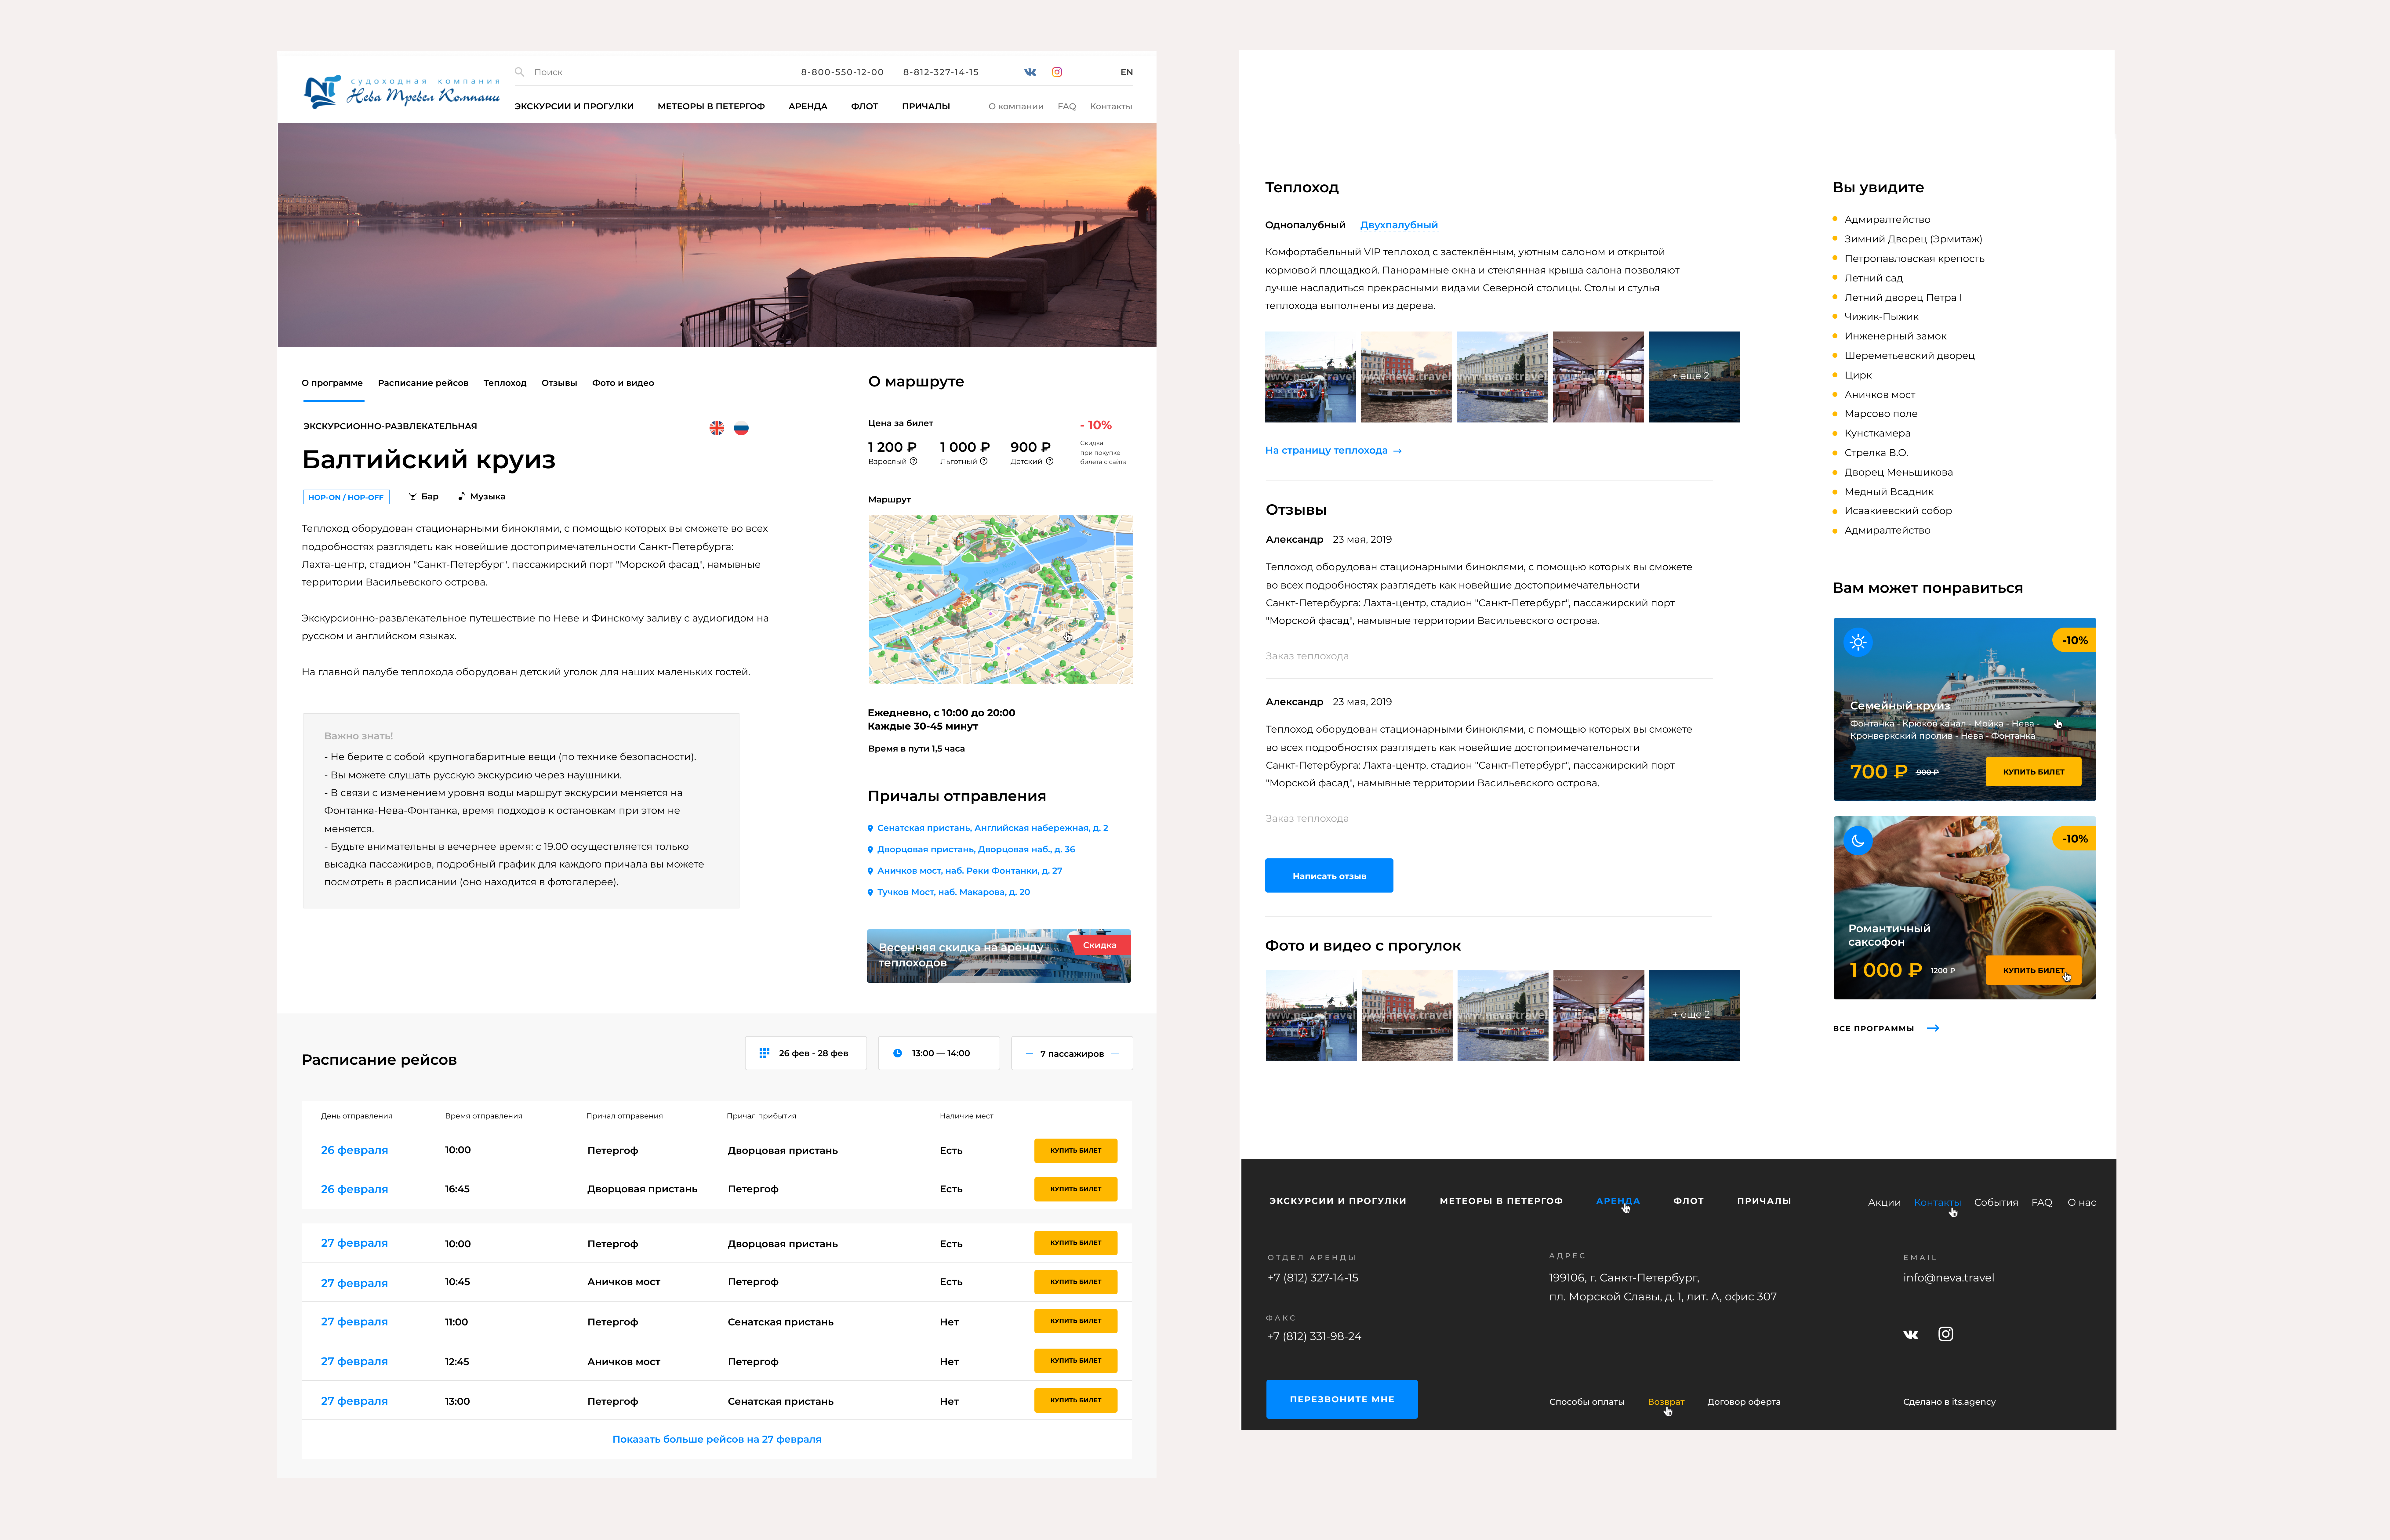Screen dimensions: 2390x1540
Task: Switch to Отзывы tab
Action: pyautogui.click(x=559, y=383)
